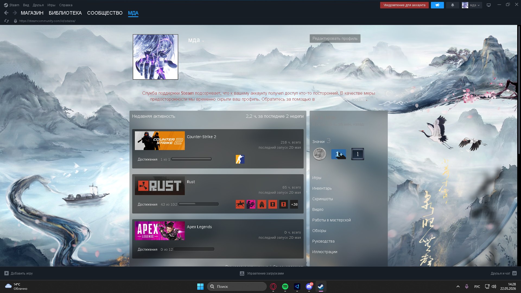This screenshot has height=293, width=521.
Task: Open Spotify from the taskbar
Action: point(285,286)
